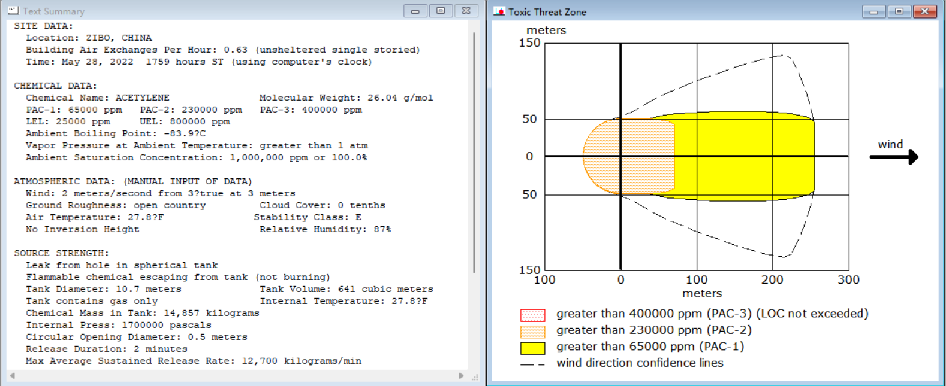This screenshot has height=386, width=946.
Task: Click the 'Air Temperature' value
Action: pyautogui.click(x=95, y=217)
